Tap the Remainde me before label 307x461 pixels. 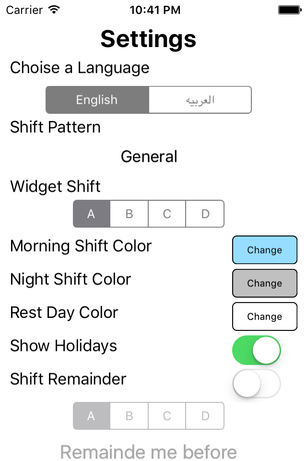pos(149,451)
